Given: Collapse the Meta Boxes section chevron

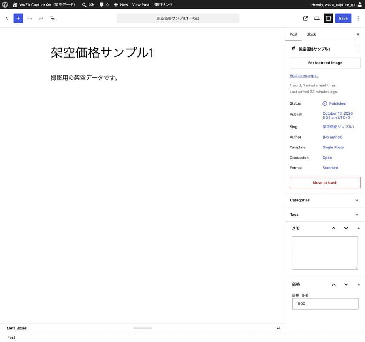Looking at the screenshot, I should (x=278, y=328).
